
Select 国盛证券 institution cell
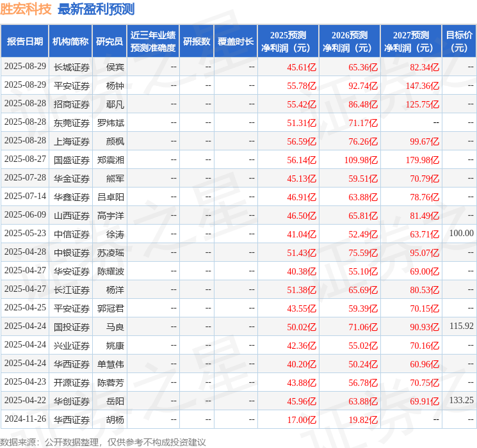(x=72, y=160)
